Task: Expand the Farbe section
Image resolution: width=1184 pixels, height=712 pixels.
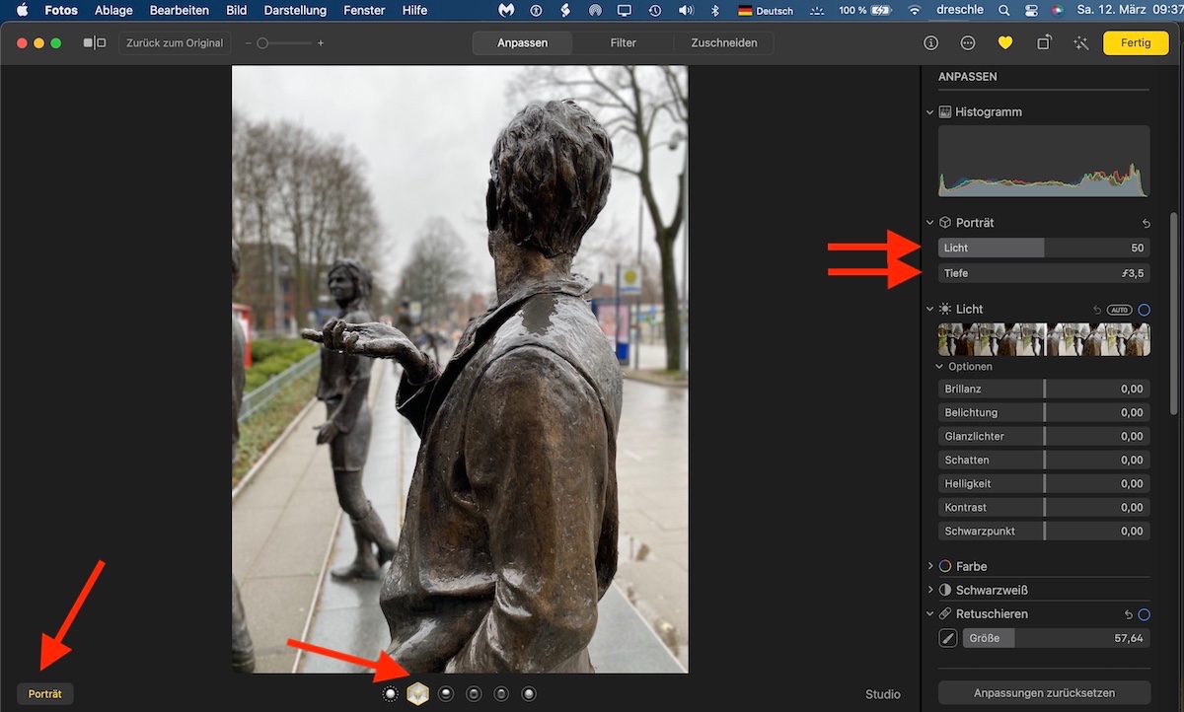Action: point(930,566)
